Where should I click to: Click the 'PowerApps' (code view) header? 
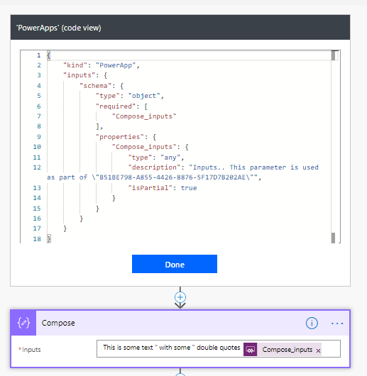[x=180, y=28]
